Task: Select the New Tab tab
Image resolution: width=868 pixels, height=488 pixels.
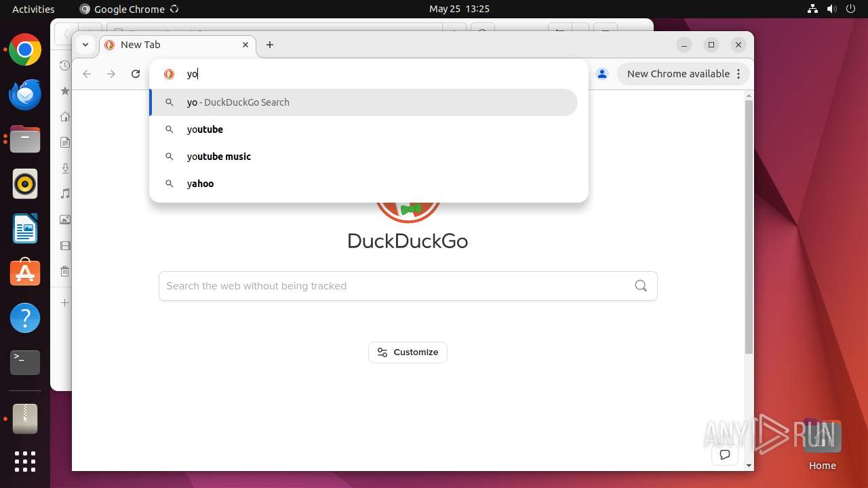Action: click(177, 45)
